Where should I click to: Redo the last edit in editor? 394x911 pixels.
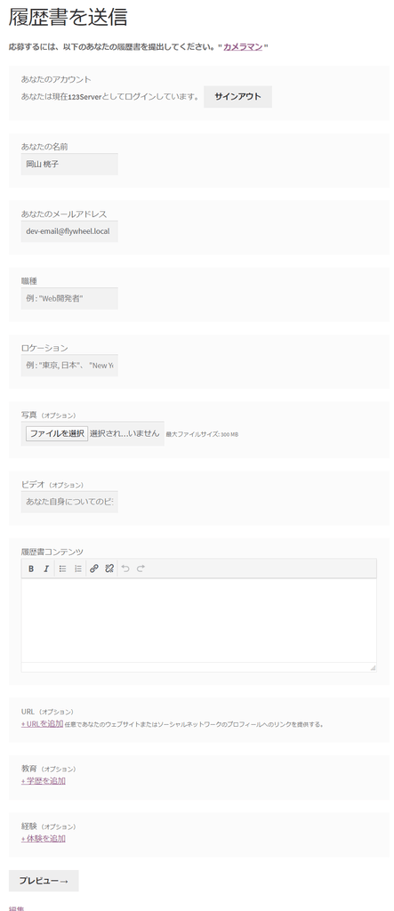(140, 568)
